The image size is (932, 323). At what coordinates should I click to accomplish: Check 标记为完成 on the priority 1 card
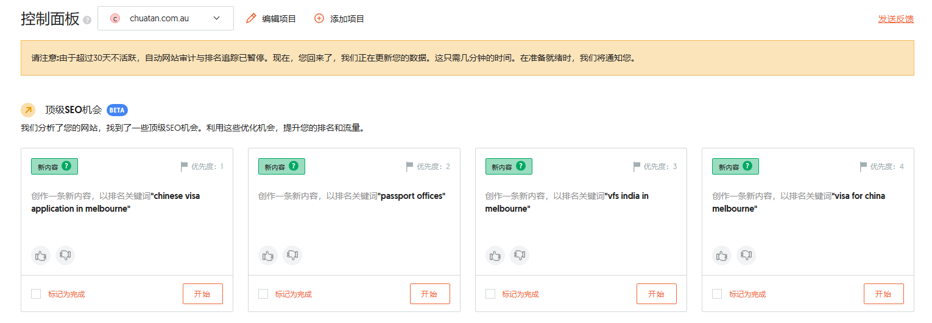coord(36,294)
